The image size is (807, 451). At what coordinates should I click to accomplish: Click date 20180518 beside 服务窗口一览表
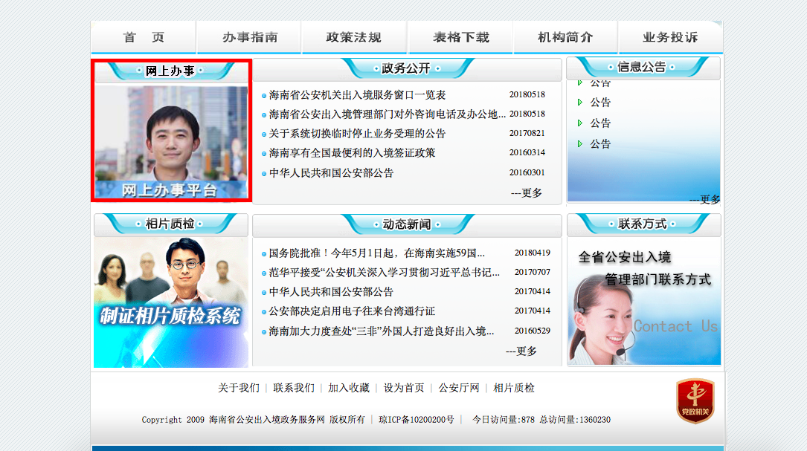(x=527, y=94)
